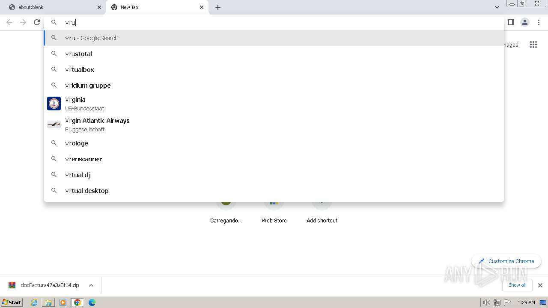Click the Chrome taskbar icon

point(77,302)
